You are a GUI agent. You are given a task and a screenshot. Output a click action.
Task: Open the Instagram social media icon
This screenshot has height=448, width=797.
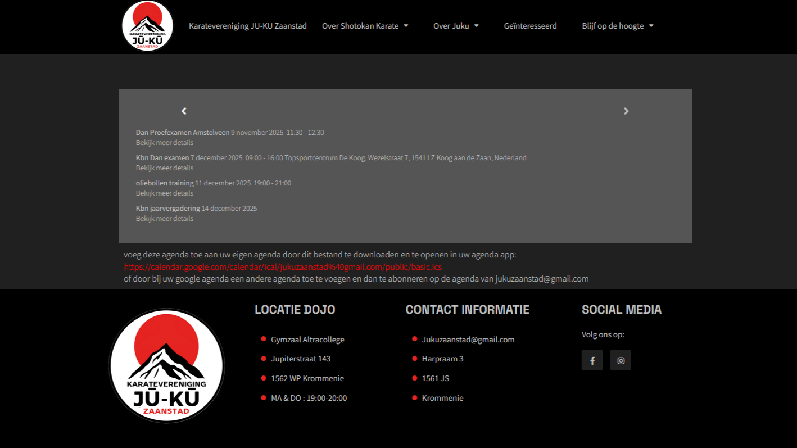pyautogui.click(x=621, y=360)
